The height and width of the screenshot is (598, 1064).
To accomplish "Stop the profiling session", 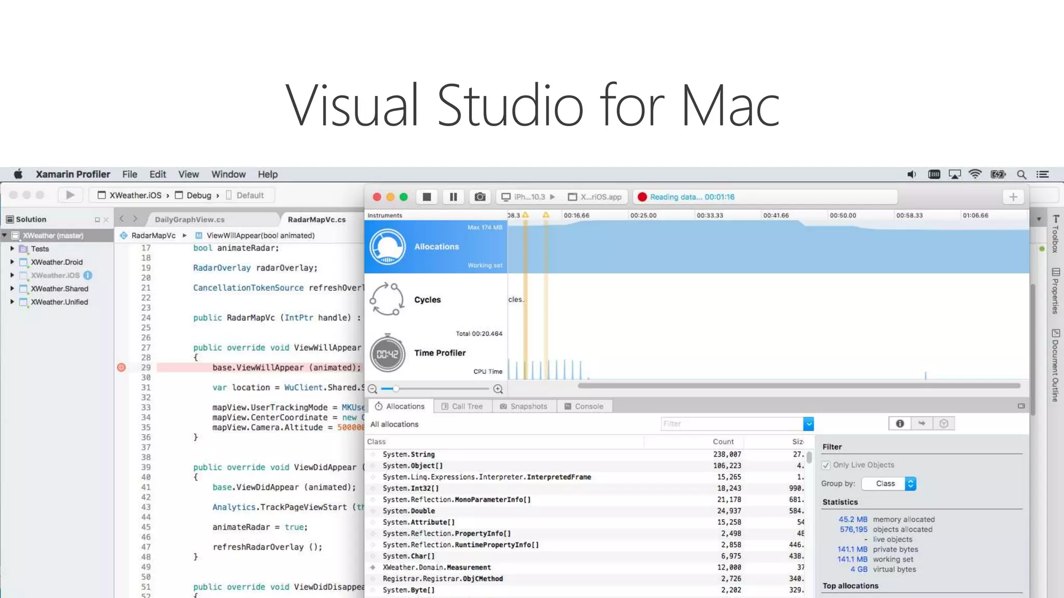I will click(427, 197).
